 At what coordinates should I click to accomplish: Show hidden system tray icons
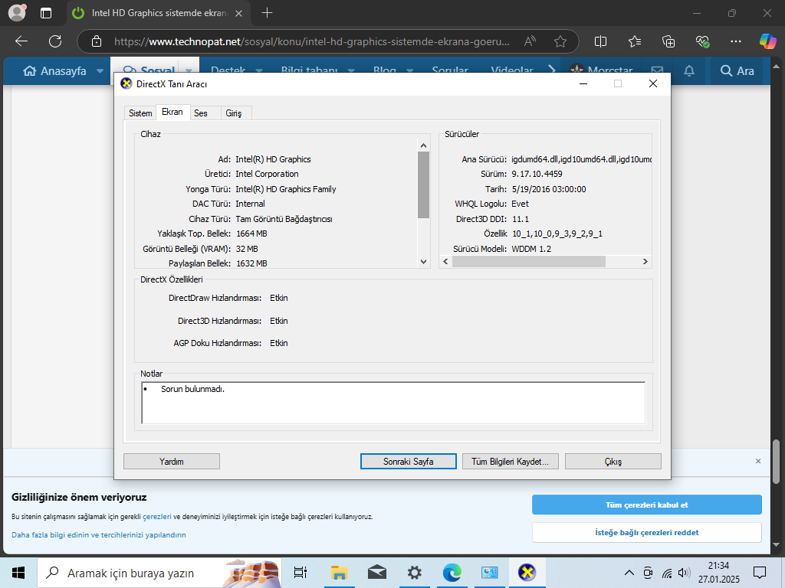[x=629, y=573]
